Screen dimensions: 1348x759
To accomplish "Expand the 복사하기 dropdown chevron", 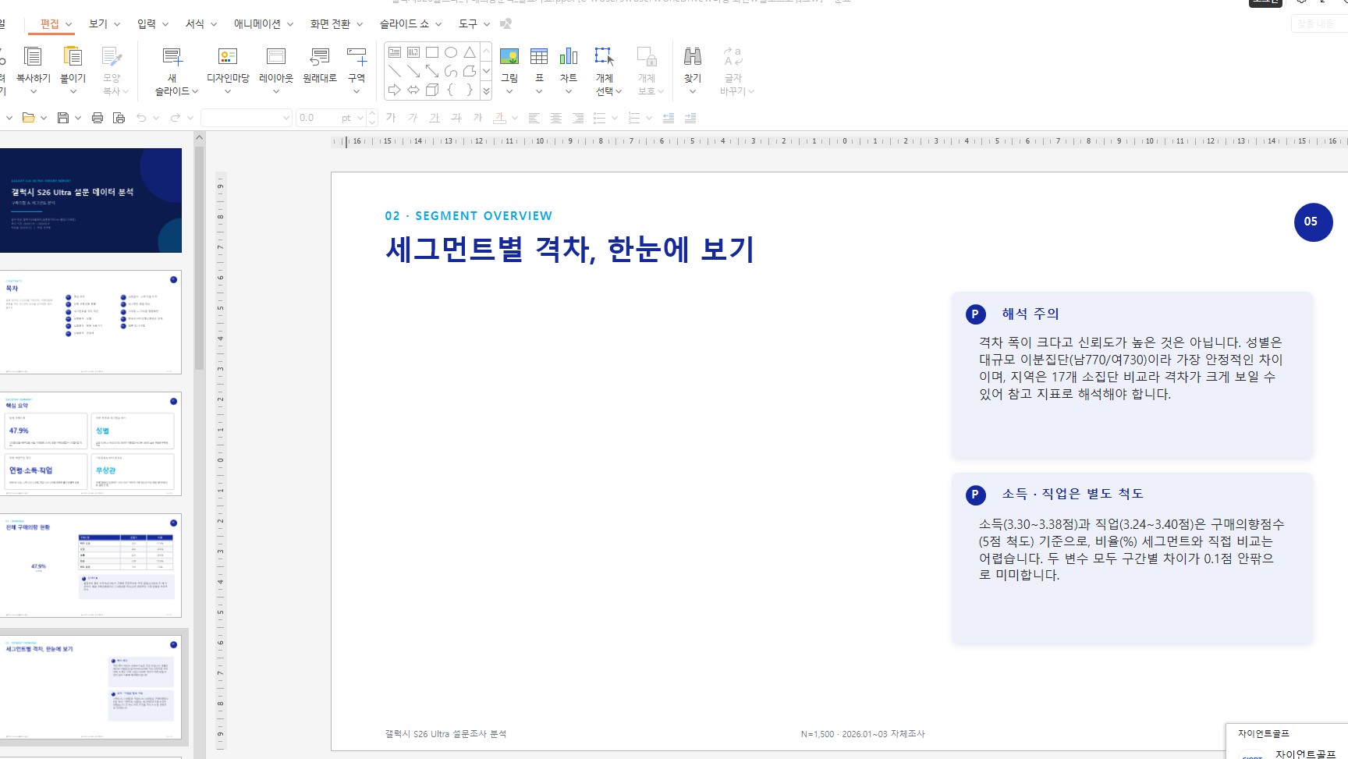I will tap(33, 91).
